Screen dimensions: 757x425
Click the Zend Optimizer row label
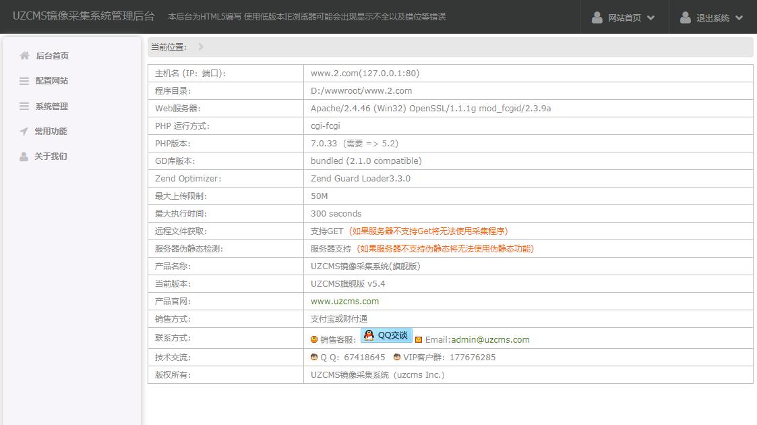(x=188, y=179)
